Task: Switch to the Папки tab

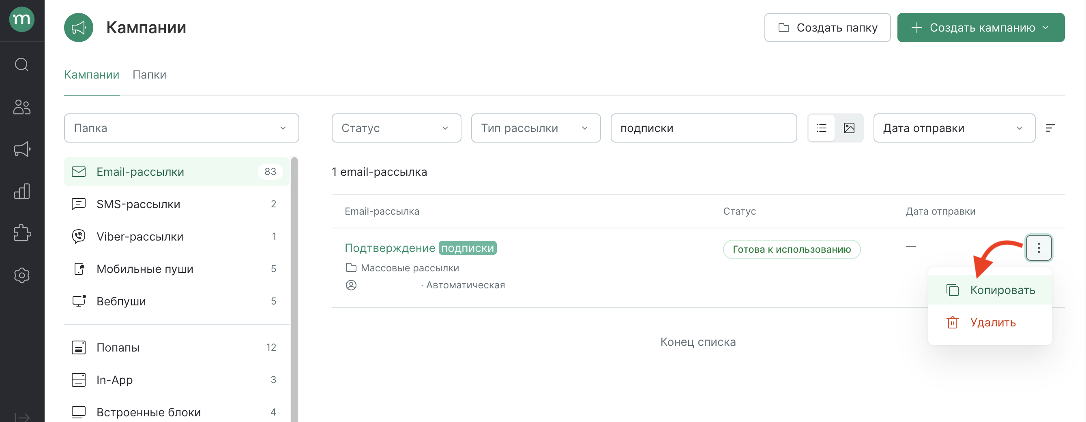Action: tap(149, 75)
